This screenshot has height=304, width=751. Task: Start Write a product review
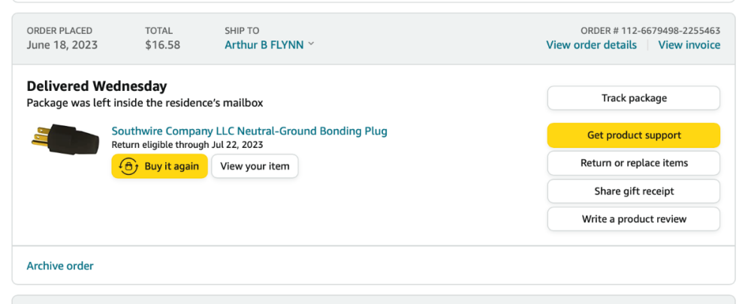pos(633,219)
